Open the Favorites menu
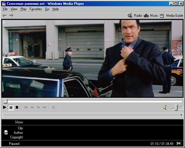 (x=36, y=9)
